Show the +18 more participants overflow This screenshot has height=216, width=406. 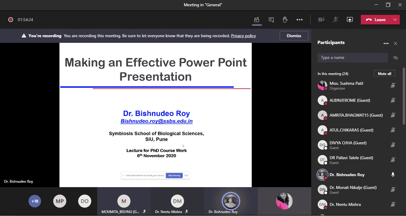coord(35,201)
